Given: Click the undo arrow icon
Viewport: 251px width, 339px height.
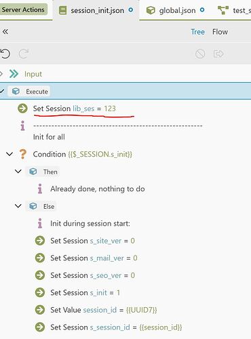Looking at the screenshot, I should coord(5,54).
